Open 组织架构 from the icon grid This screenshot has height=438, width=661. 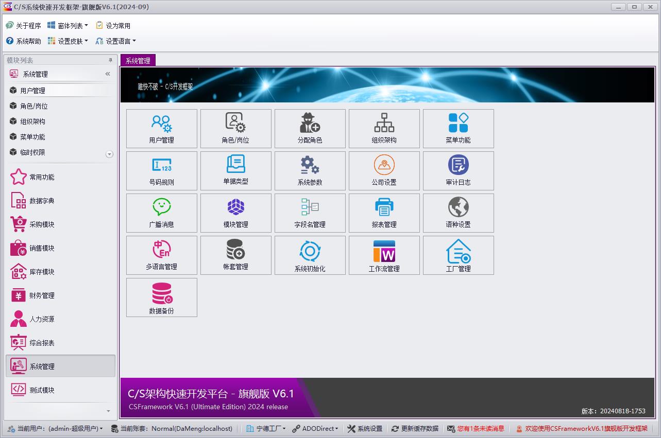pyautogui.click(x=384, y=128)
